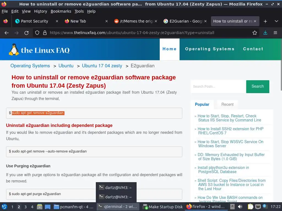Switch to the New Tab tab

point(85,21)
